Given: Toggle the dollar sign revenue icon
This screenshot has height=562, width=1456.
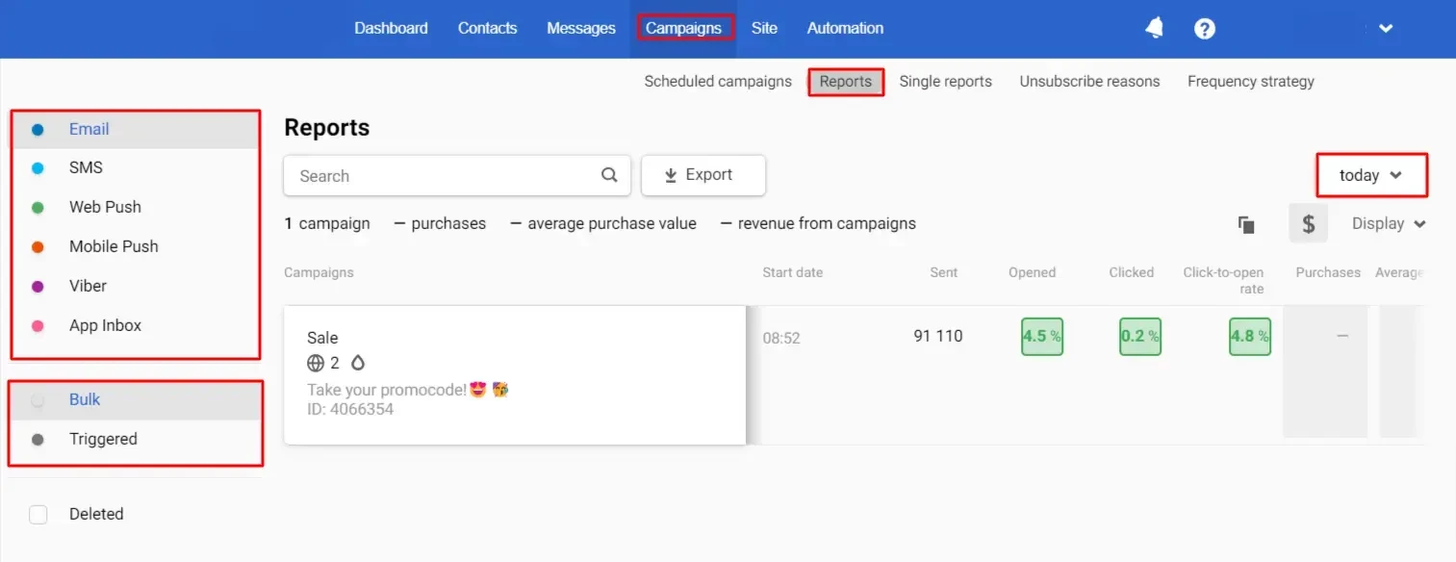Looking at the screenshot, I should pyautogui.click(x=1308, y=224).
